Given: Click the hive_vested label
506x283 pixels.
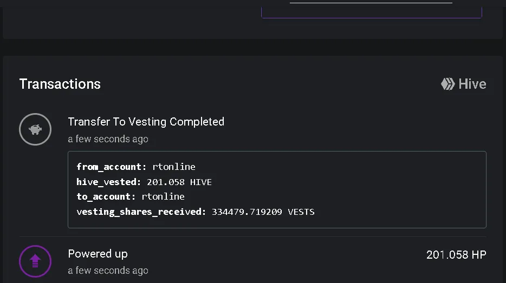Looking at the screenshot, I should [x=109, y=182].
